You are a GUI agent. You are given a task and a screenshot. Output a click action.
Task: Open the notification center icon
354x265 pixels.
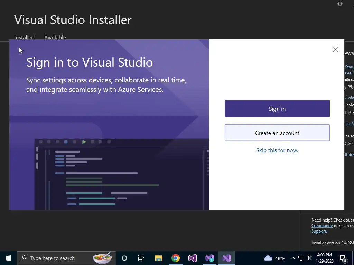click(x=343, y=258)
